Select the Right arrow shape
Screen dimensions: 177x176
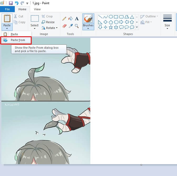click(121, 22)
